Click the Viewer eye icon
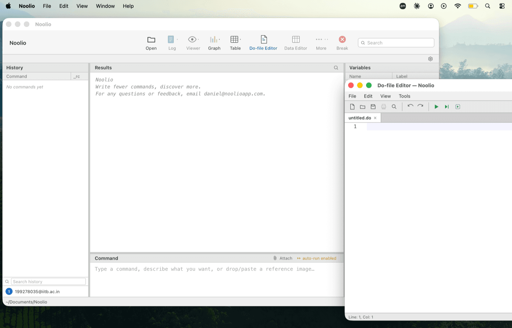Viewport: 512px width, 328px height. tap(192, 39)
